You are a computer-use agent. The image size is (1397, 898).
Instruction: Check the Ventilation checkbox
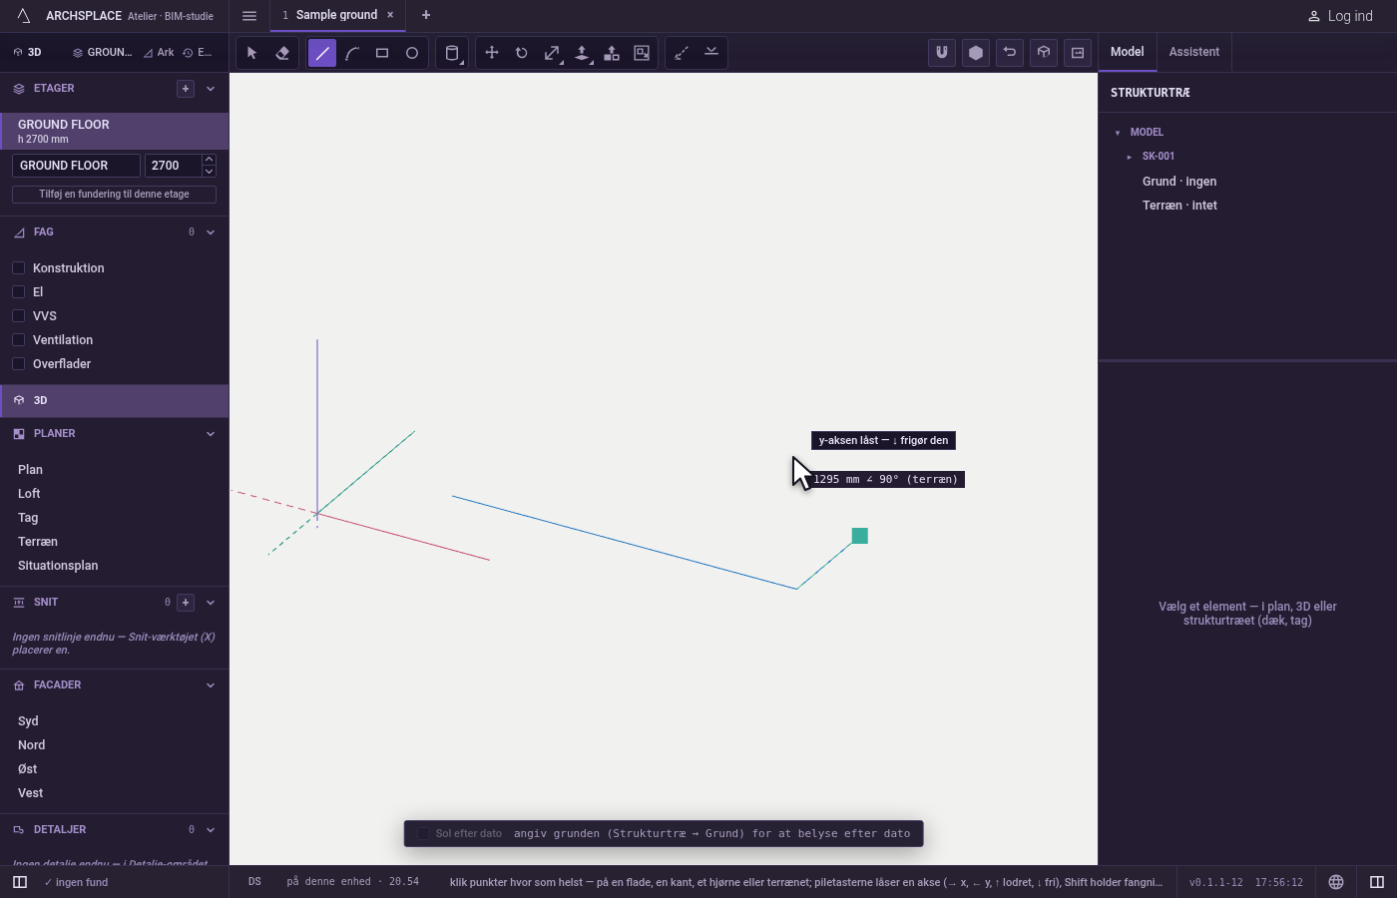click(x=18, y=339)
